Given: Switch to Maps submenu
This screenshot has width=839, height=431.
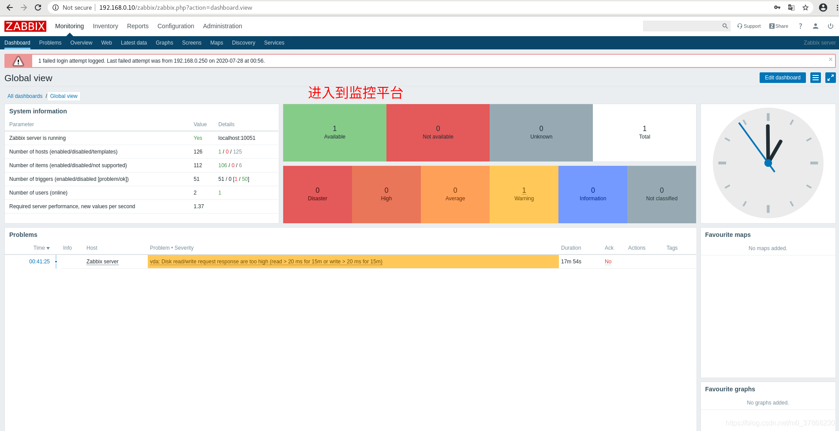Looking at the screenshot, I should click(x=217, y=43).
